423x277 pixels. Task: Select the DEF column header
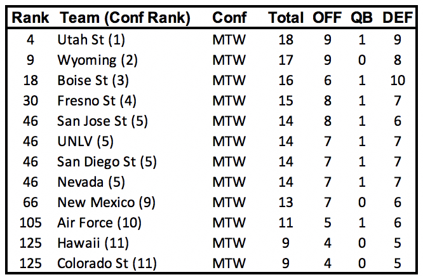pyautogui.click(x=398, y=18)
